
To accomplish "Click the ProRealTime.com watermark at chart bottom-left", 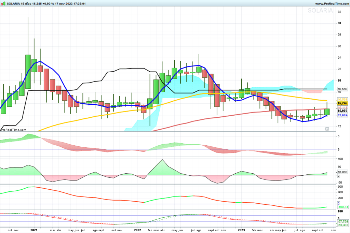I will click(x=14, y=130).
